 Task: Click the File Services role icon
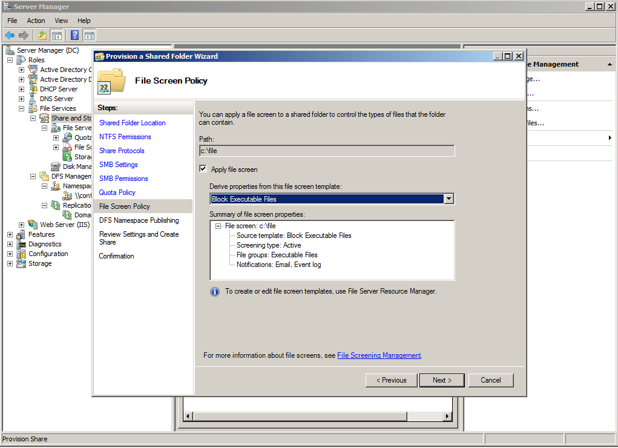click(33, 108)
